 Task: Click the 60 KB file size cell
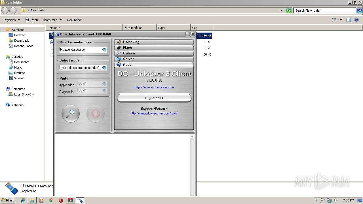click(207, 54)
